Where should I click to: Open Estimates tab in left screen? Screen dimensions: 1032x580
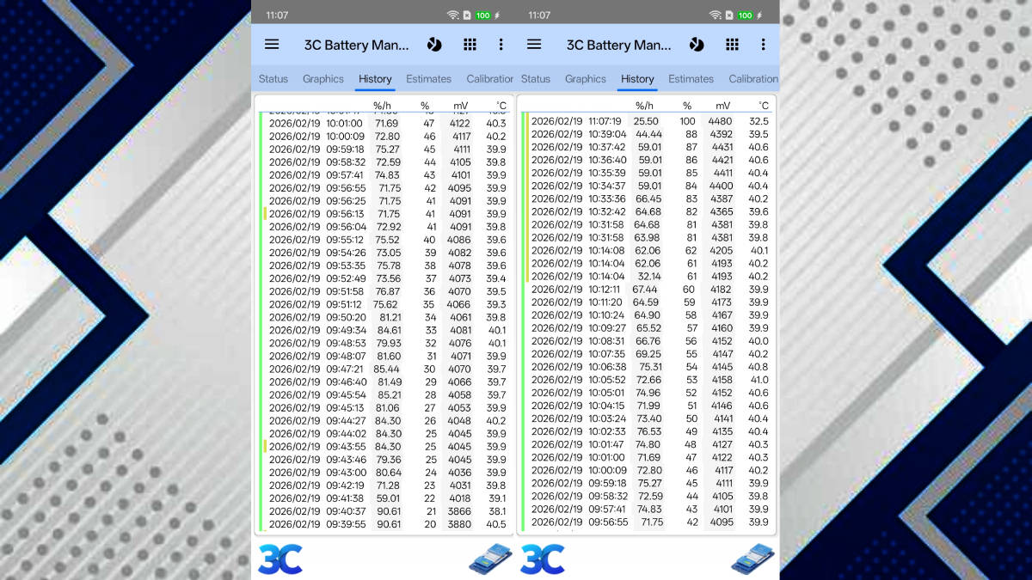428,78
